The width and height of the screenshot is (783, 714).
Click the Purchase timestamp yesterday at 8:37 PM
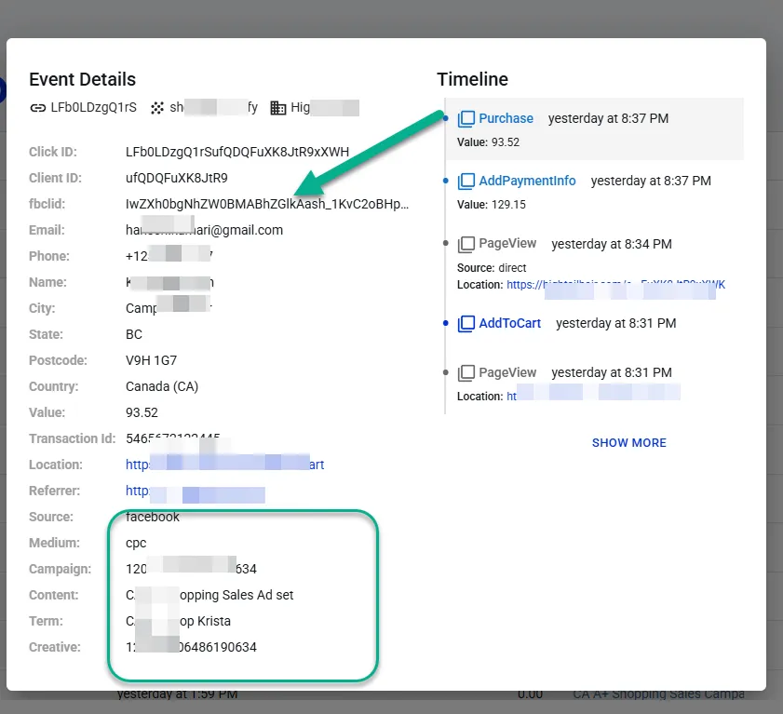pos(608,119)
